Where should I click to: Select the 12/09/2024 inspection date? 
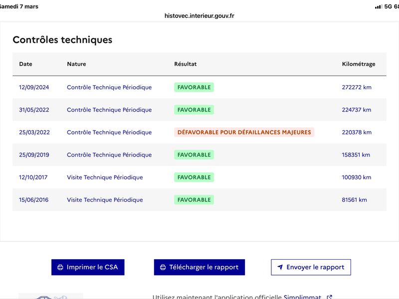pyautogui.click(x=34, y=87)
